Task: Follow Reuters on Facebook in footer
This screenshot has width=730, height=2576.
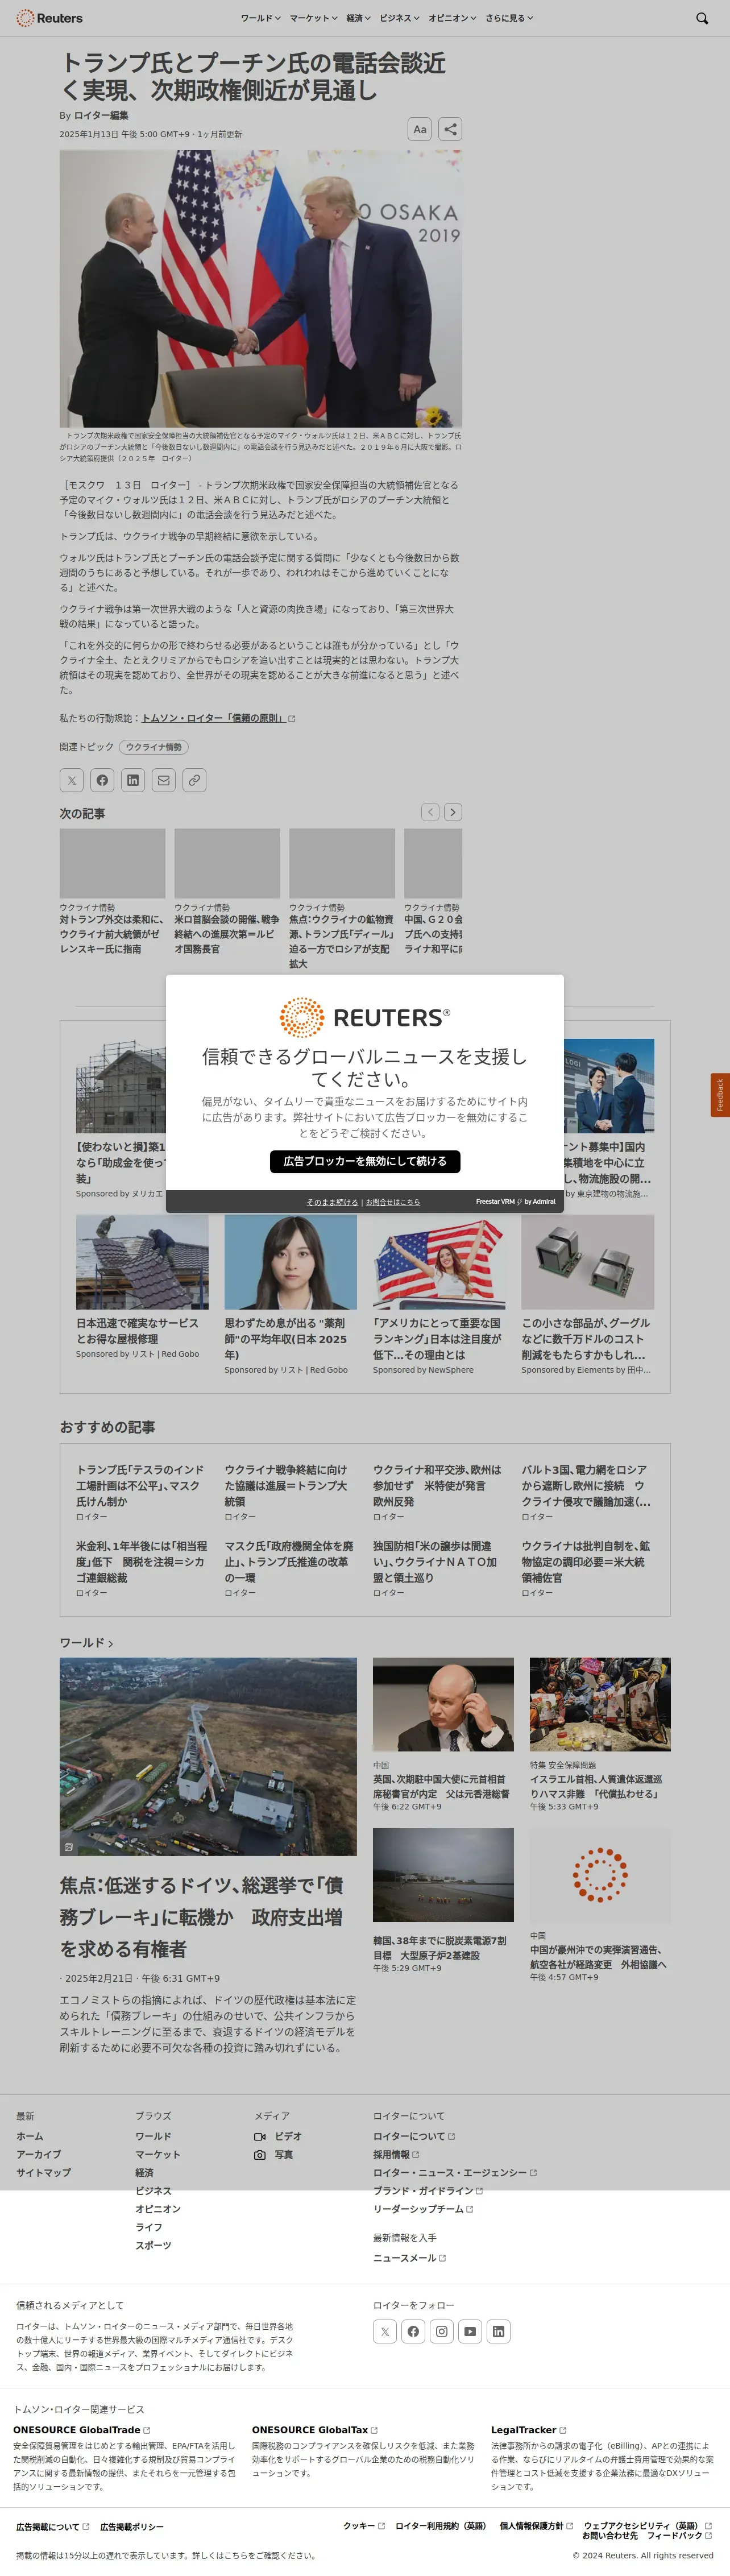Action: pyautogui.click(x=413, y=2331)
